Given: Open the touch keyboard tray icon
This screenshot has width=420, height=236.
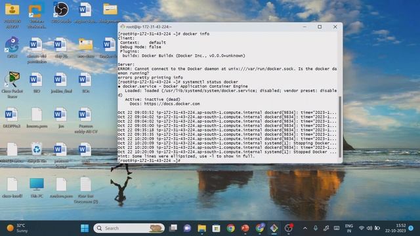Looking at the screenshot, I should (x=337, y=228).
